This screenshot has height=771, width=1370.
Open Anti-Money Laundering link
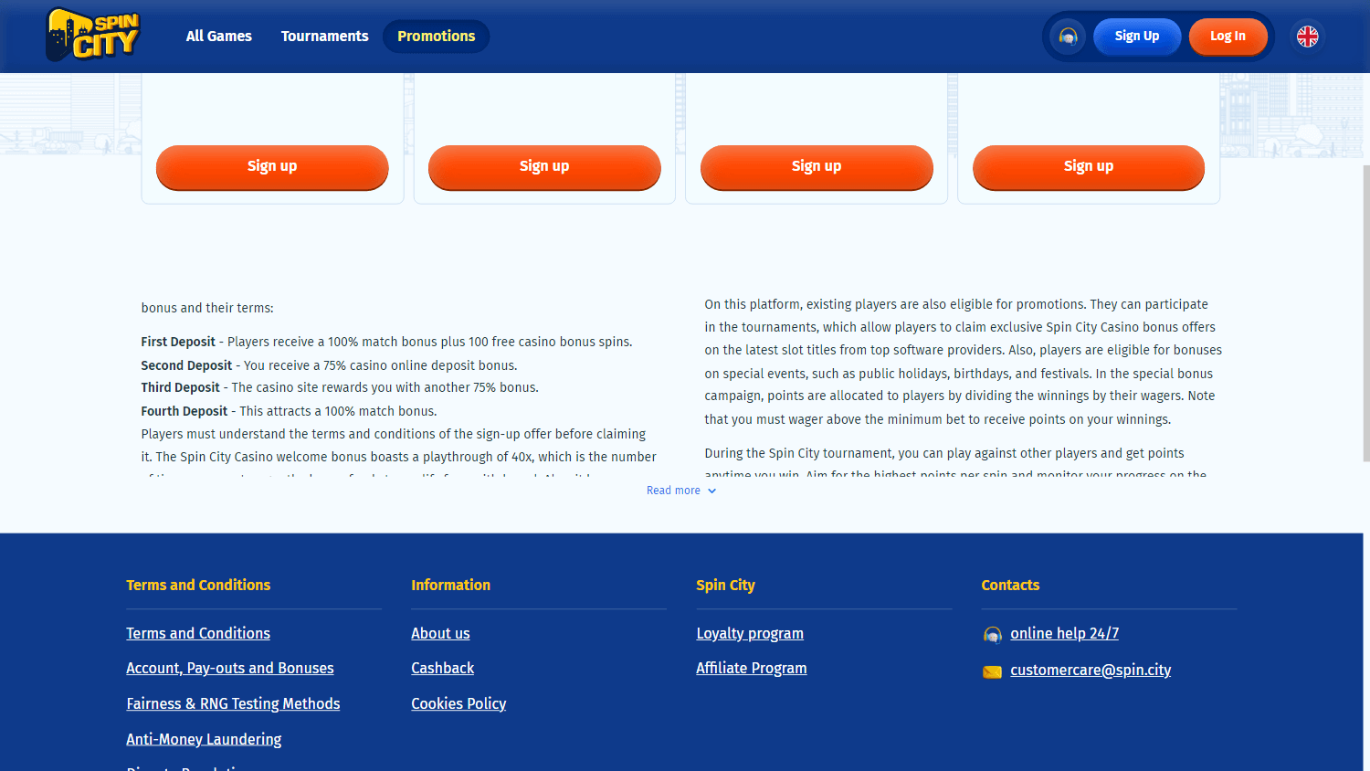pos(204,739)
